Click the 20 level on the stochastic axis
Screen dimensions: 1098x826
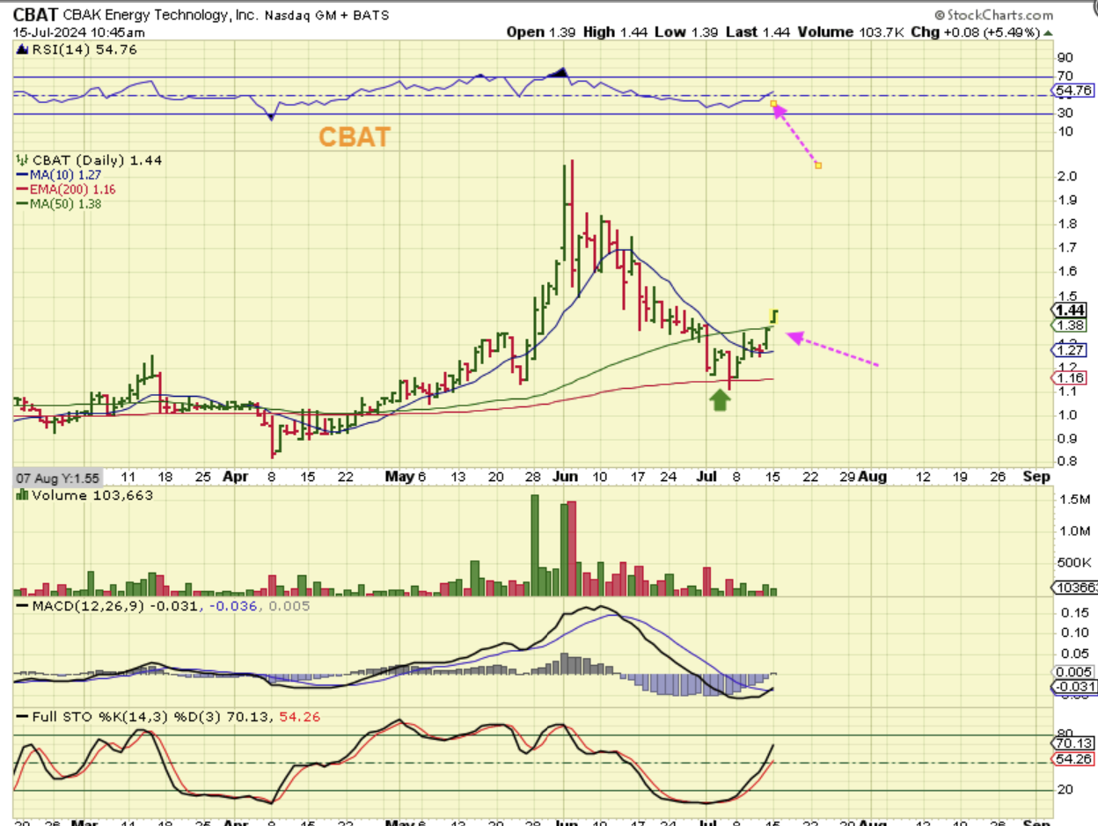click(1065, 789)
